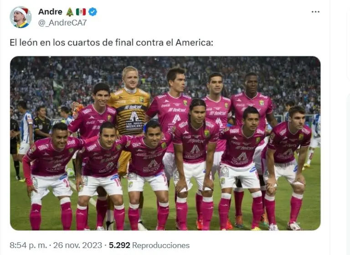Viewport: 350px width, 255px height.
Task: Click the blue verified badge
Action: tap(93, 12)
